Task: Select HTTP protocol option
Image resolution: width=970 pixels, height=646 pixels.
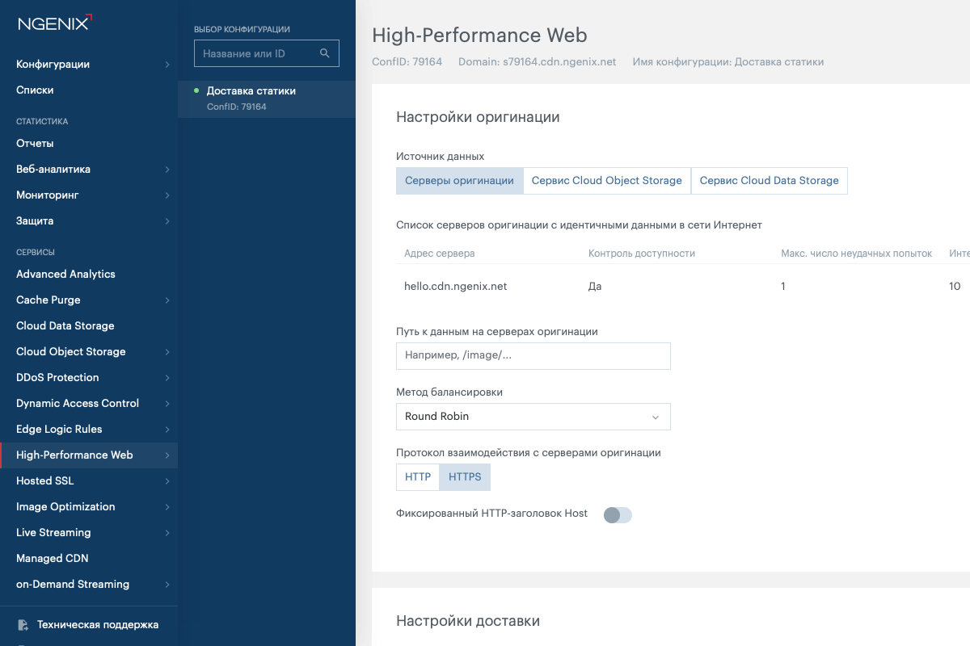Action: coord(418,477)
